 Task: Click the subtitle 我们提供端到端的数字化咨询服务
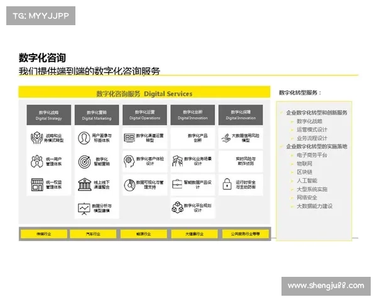click(89, 71)
